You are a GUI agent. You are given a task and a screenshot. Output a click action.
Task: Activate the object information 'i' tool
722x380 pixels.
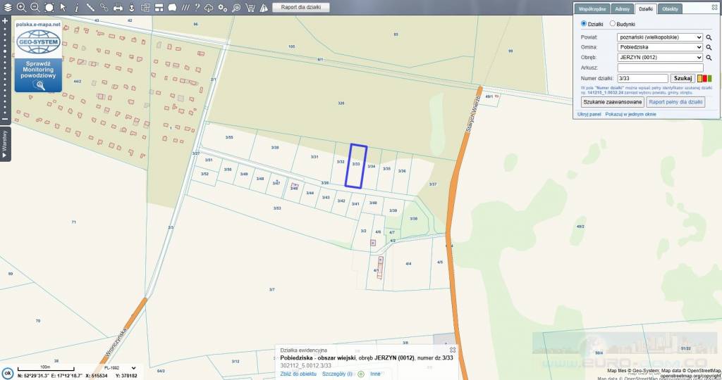(x=77, y=7)
